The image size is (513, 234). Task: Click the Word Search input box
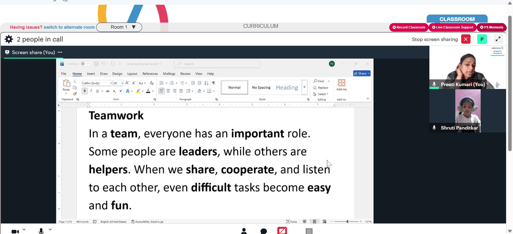(x=216, y=64)
